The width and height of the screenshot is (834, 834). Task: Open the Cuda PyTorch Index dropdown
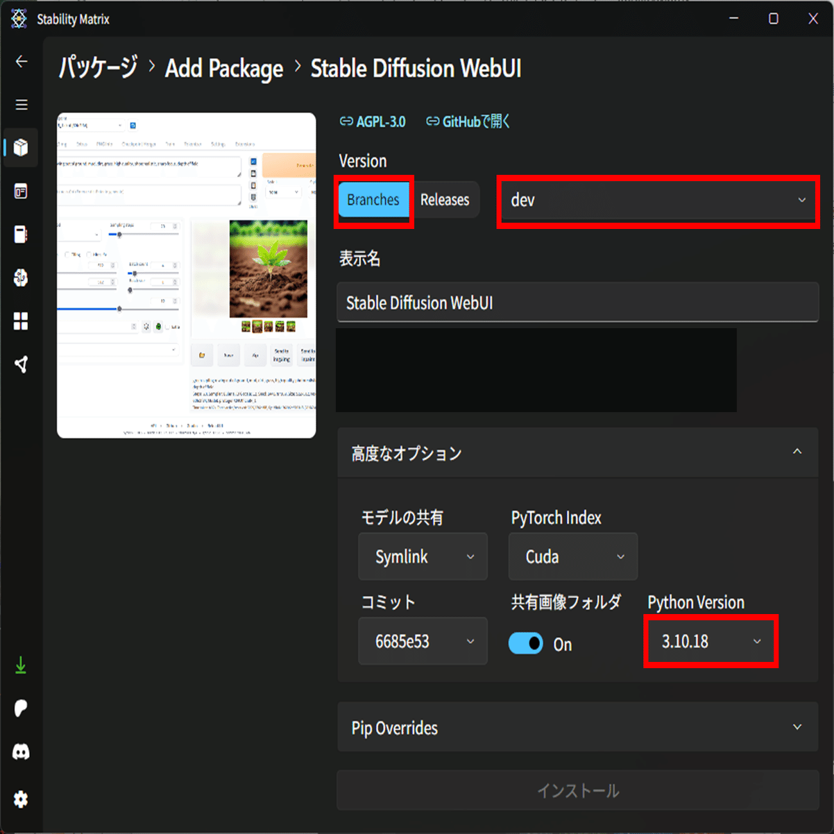tap(573, 556)
